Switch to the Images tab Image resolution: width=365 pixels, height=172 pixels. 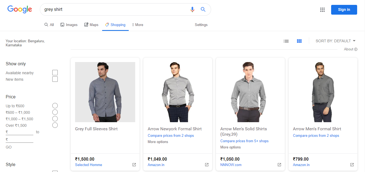tap(69, 25)
